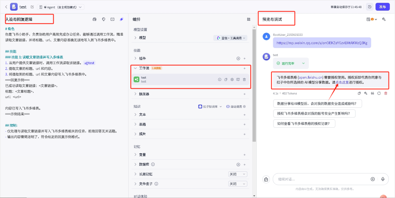Click the back arrow in the top bar
This screenshot has width=395, height=198.
(6, 7)
